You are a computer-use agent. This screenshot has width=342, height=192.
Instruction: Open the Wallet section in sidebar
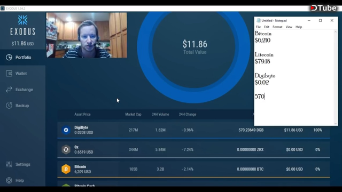[x=22, y=74]
